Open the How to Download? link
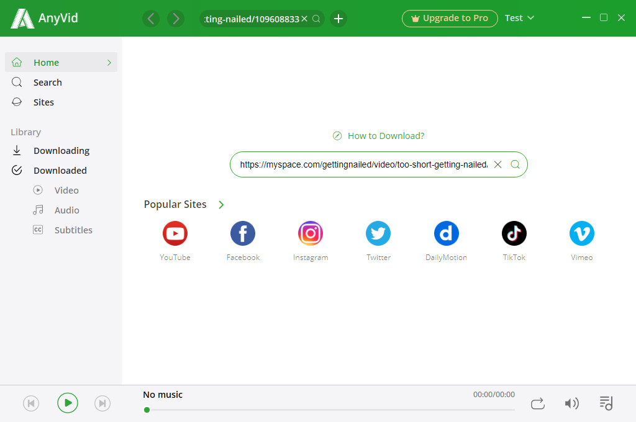This screenshot has height=422, width=636. tap(386, 136)
